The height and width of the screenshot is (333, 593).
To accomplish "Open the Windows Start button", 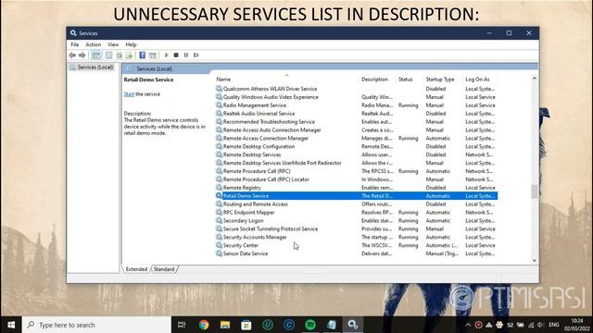I will point(11,325).
